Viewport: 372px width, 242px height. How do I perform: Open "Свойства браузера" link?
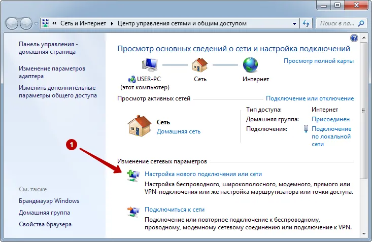point(45,224)
